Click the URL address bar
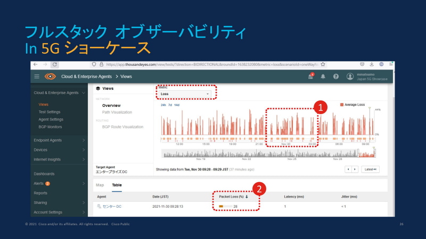The image size is (426, 239). 212,64
